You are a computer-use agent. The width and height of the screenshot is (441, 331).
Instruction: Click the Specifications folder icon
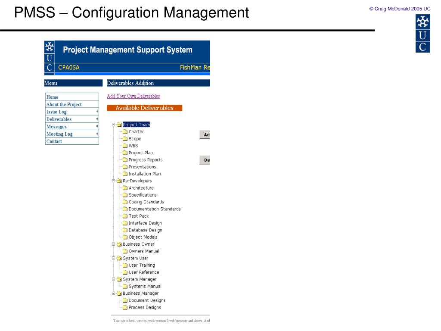(x=125, y=195)
